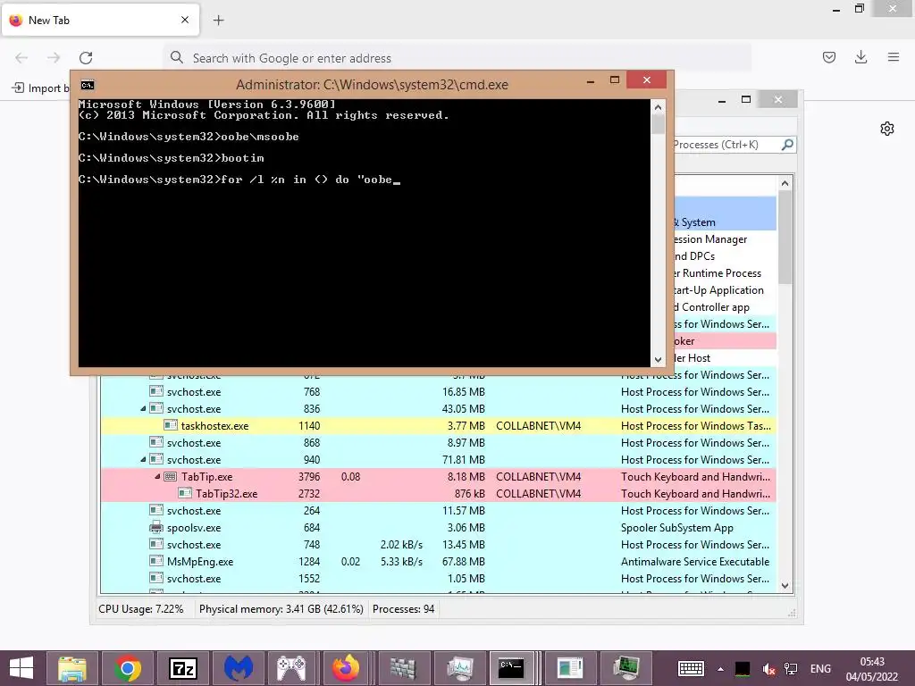Image resolution: width=915 pixels, height=686 pixels.
Task: Open the touch keyboard from the tray
Action: point(691,668)
